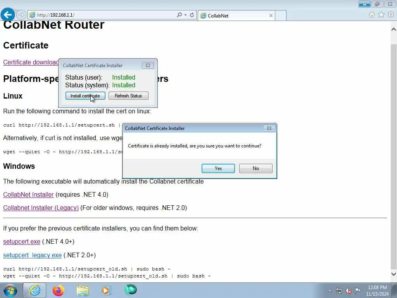Open the Tools gear icon

coord(391,15)
